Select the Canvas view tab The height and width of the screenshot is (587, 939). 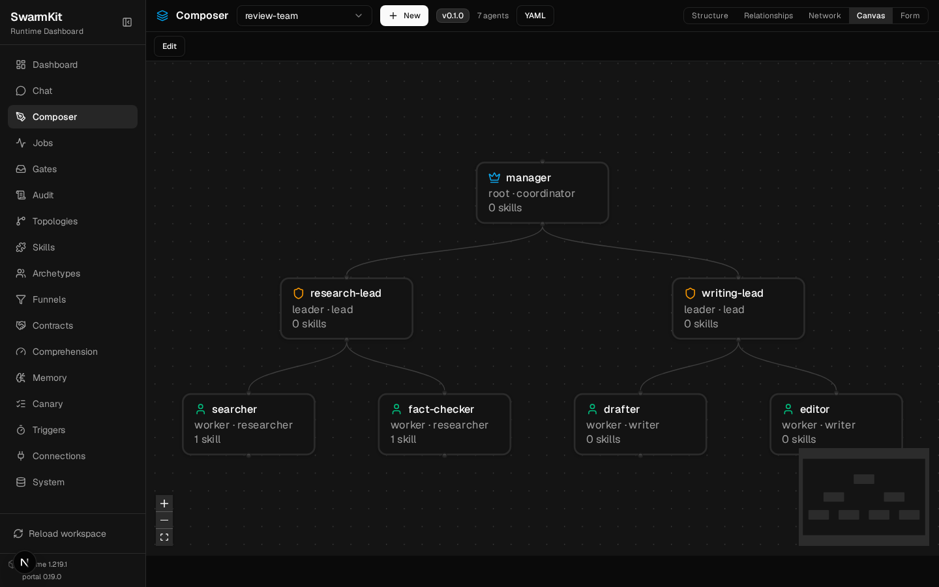tap(871, 16)
